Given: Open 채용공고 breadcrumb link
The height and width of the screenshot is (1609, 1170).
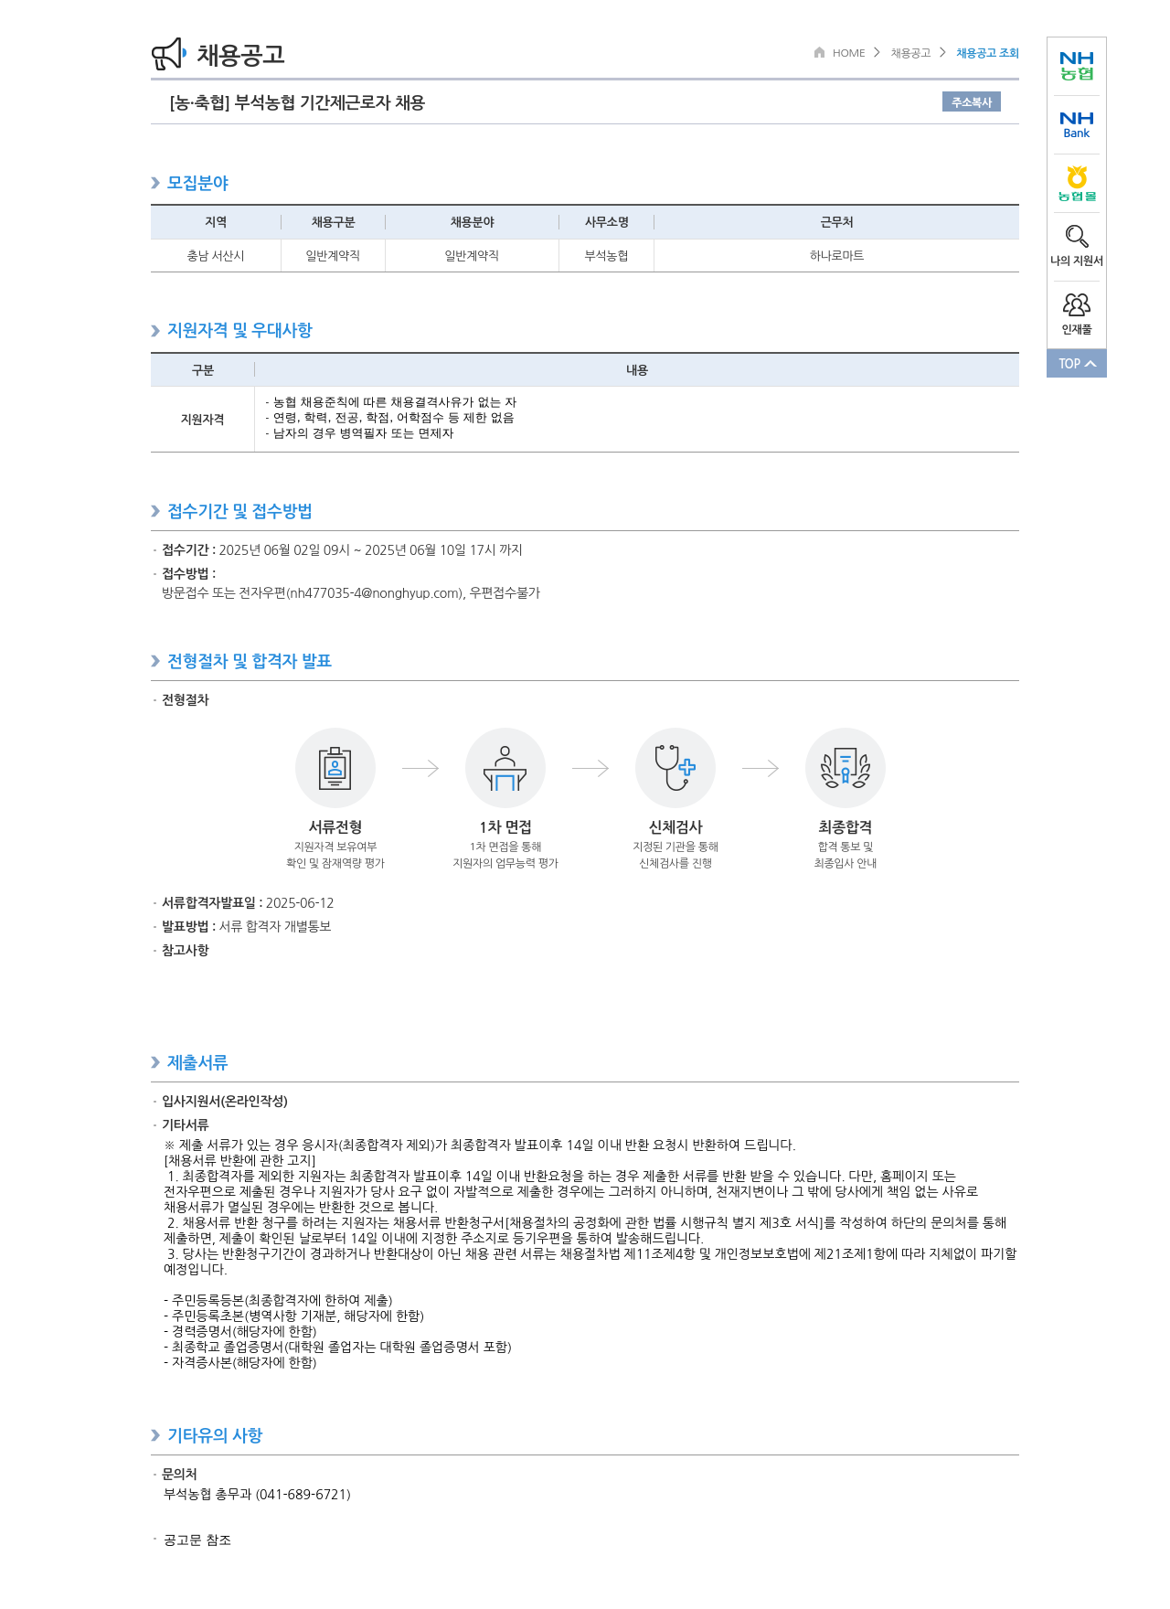Looking at the screenshot, I should pos(910,53).
